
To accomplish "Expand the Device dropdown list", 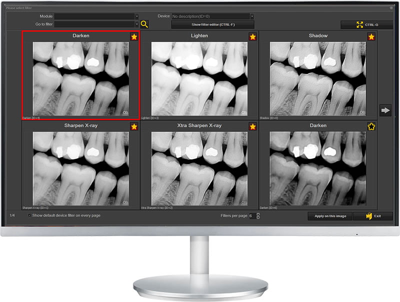I will (213, 16).
